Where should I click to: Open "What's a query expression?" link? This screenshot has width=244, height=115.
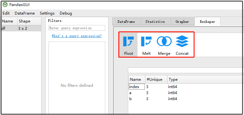[x=77, y=36]
